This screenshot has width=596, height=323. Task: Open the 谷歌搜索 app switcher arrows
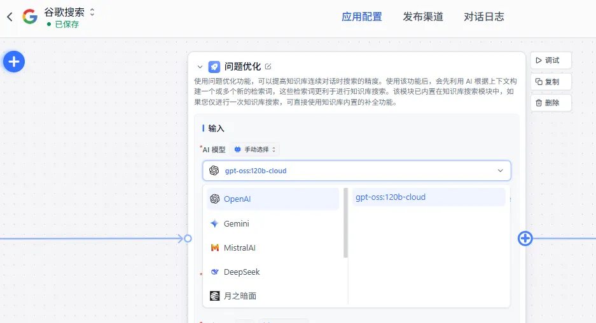click(x=92, y=12)
